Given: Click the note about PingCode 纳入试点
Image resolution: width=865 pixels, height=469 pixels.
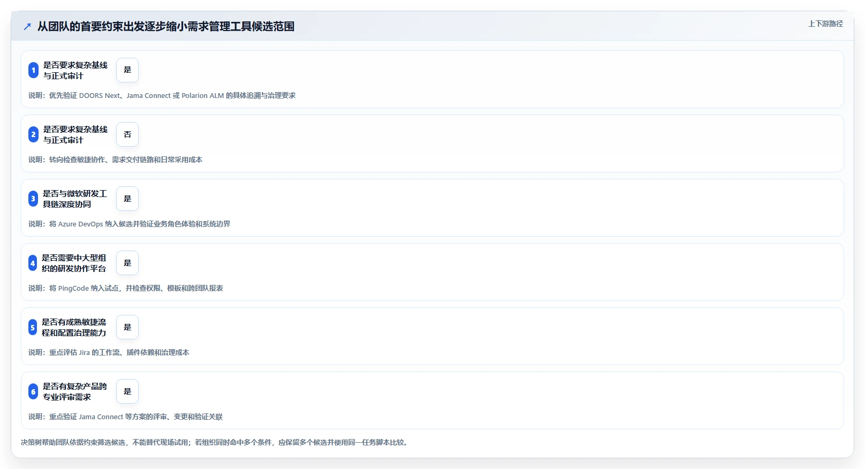Looking at the screenshot, I should tap(126, 288).
